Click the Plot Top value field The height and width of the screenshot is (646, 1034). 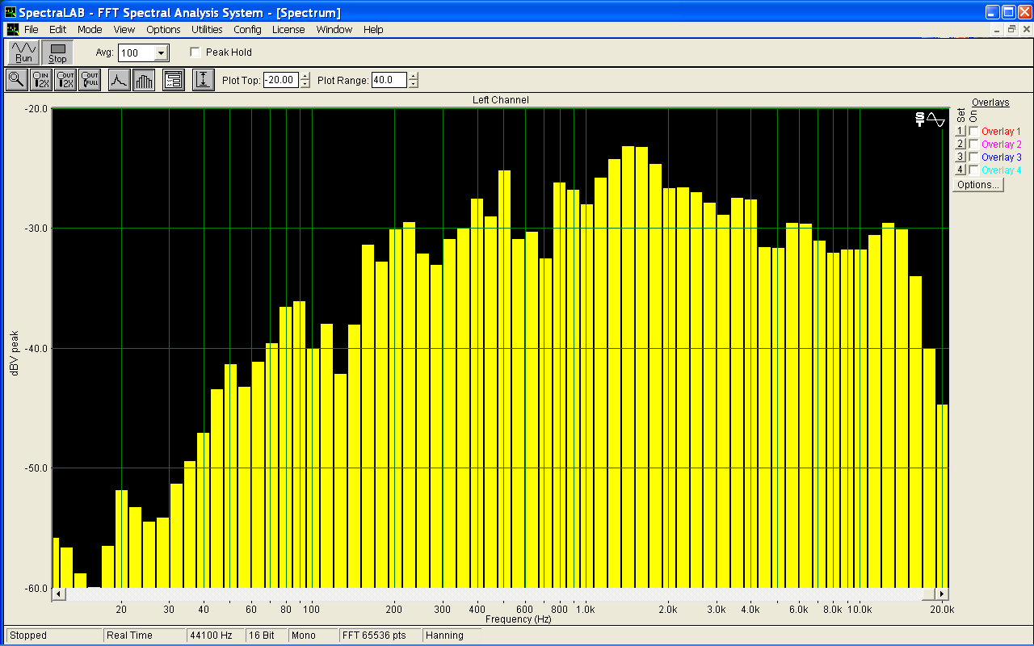[x=281, y=80]
